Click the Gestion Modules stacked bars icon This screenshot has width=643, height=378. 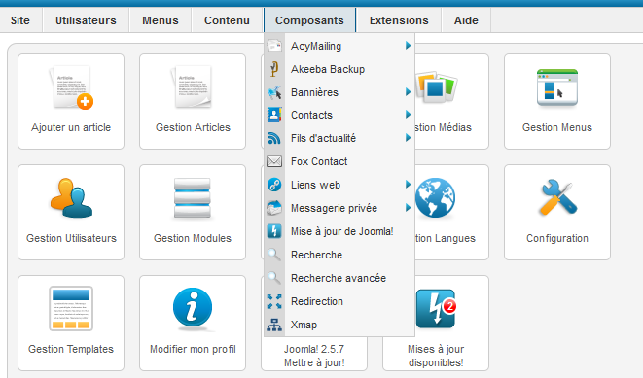[193, 198]
